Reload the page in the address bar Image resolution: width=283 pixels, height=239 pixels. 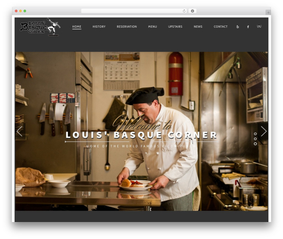pyautogui.click(x=184, y=11)
